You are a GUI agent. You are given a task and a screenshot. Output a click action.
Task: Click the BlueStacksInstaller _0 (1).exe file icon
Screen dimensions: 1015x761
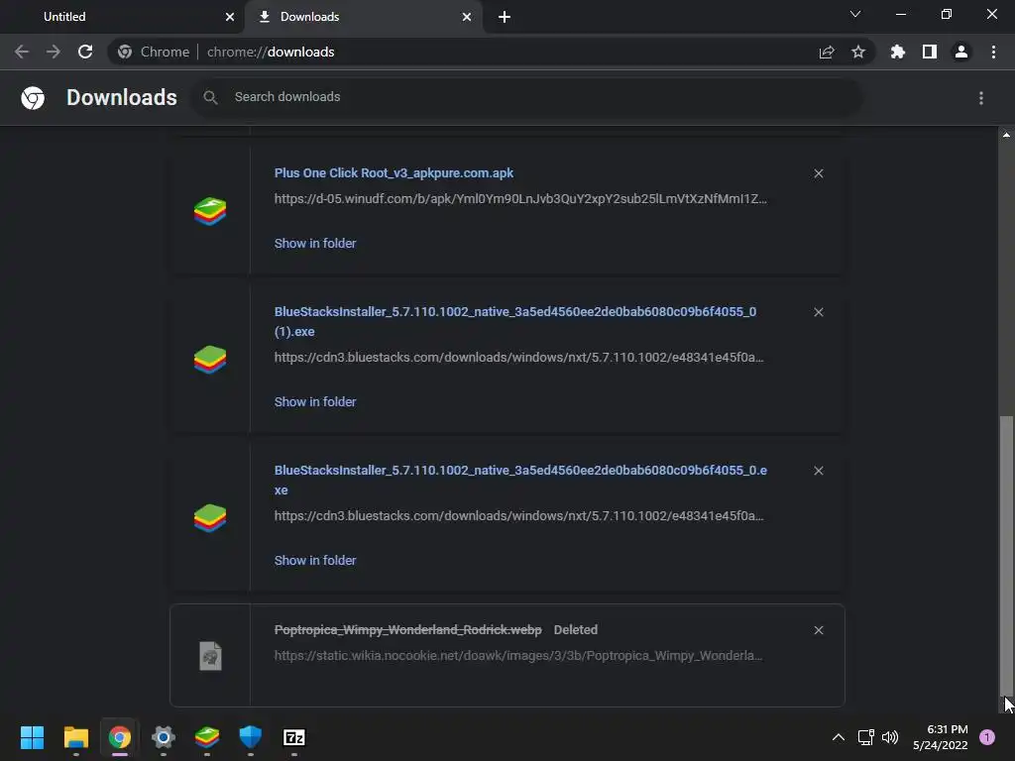point(210,360)
